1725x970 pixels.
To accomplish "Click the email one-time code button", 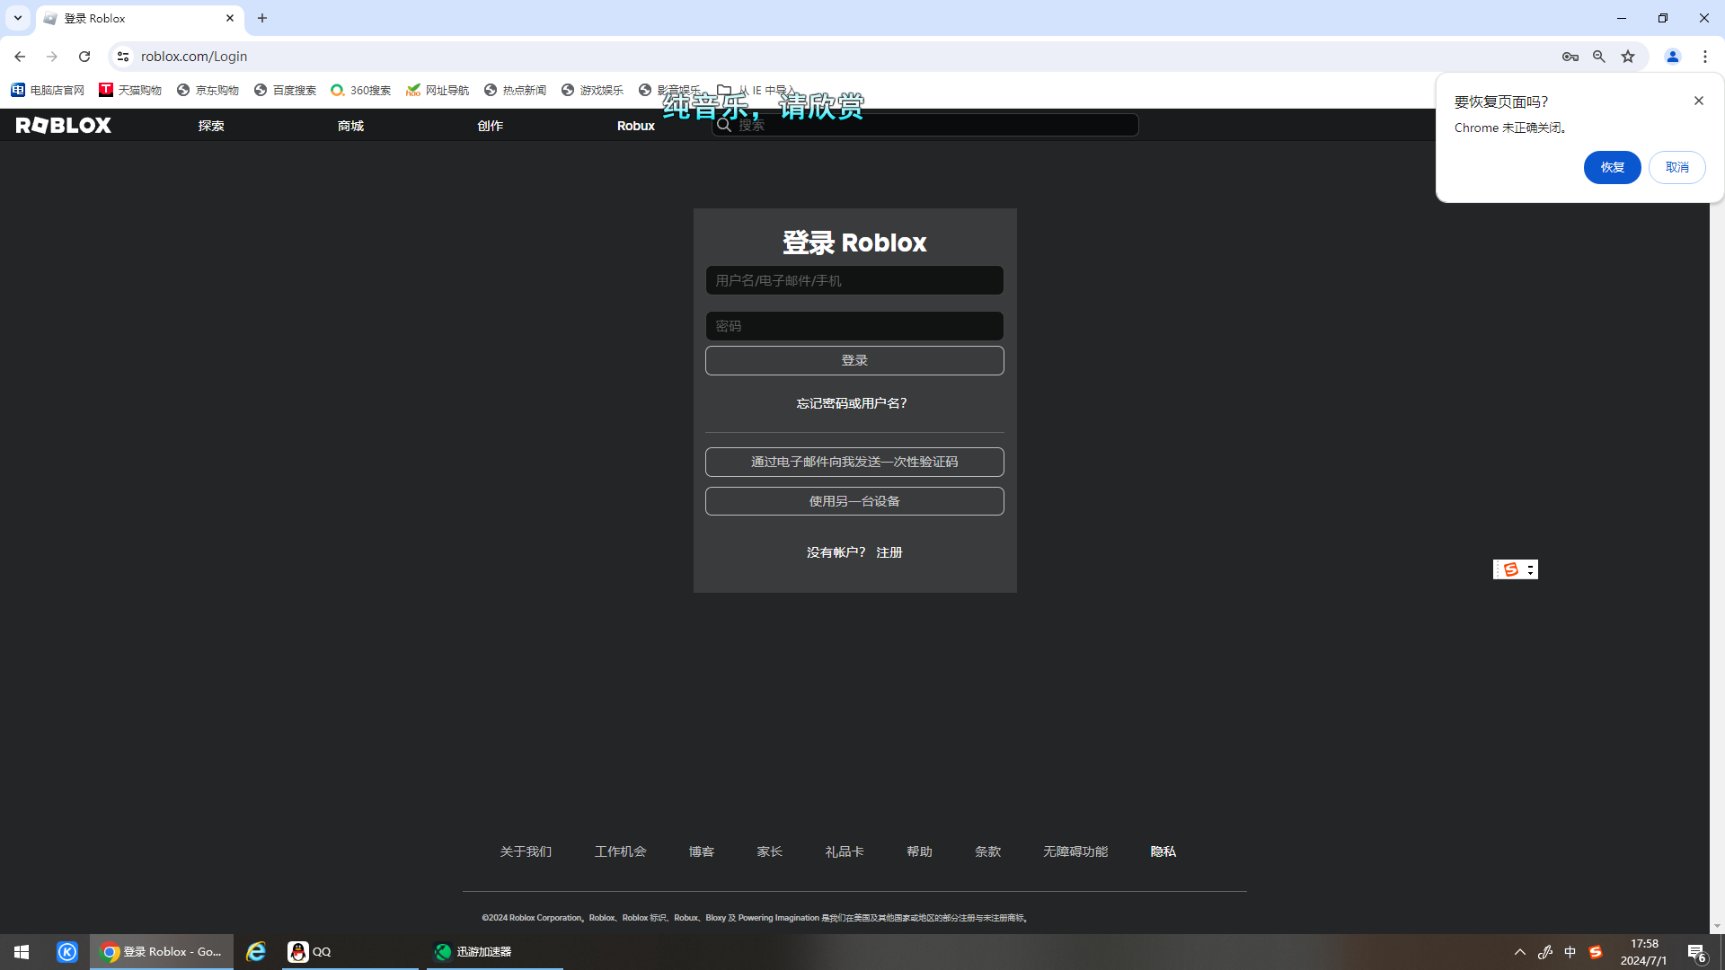I will [854, 462].
